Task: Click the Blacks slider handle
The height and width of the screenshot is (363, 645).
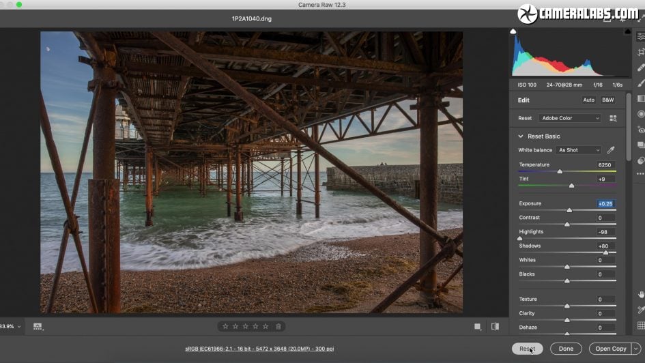Action: (x=567, y=281)
